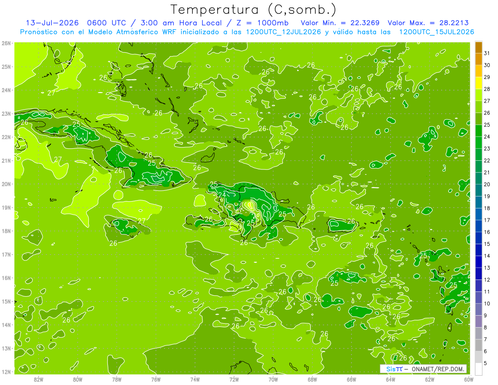Click the "13N" latitude axis label
498x385 pixels.
pos(6,348)
